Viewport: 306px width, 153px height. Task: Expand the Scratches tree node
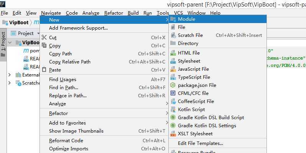9,83
